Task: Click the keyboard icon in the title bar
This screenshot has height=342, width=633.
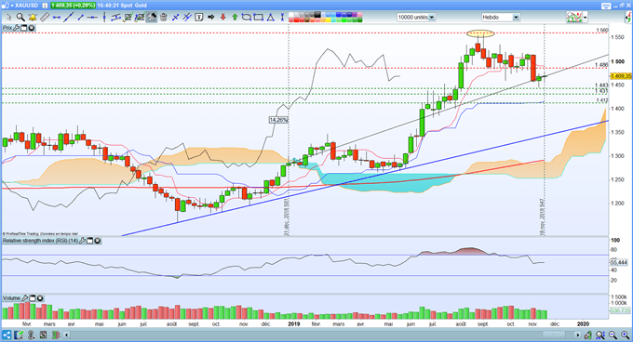Action: point(606,6)
